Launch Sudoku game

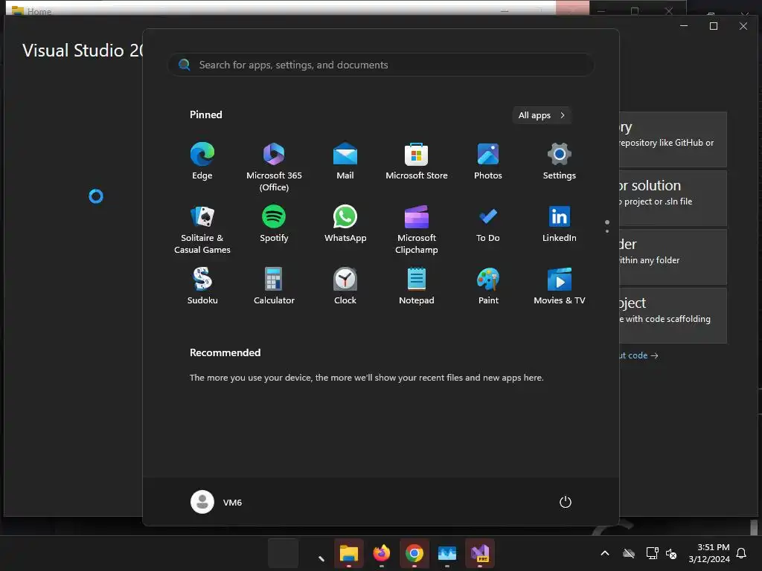202,286
